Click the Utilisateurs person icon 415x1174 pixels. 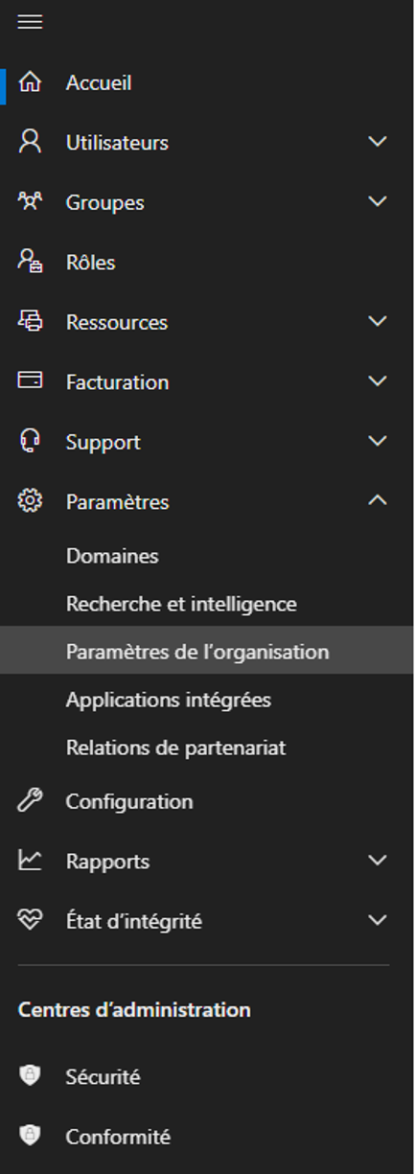30,142
